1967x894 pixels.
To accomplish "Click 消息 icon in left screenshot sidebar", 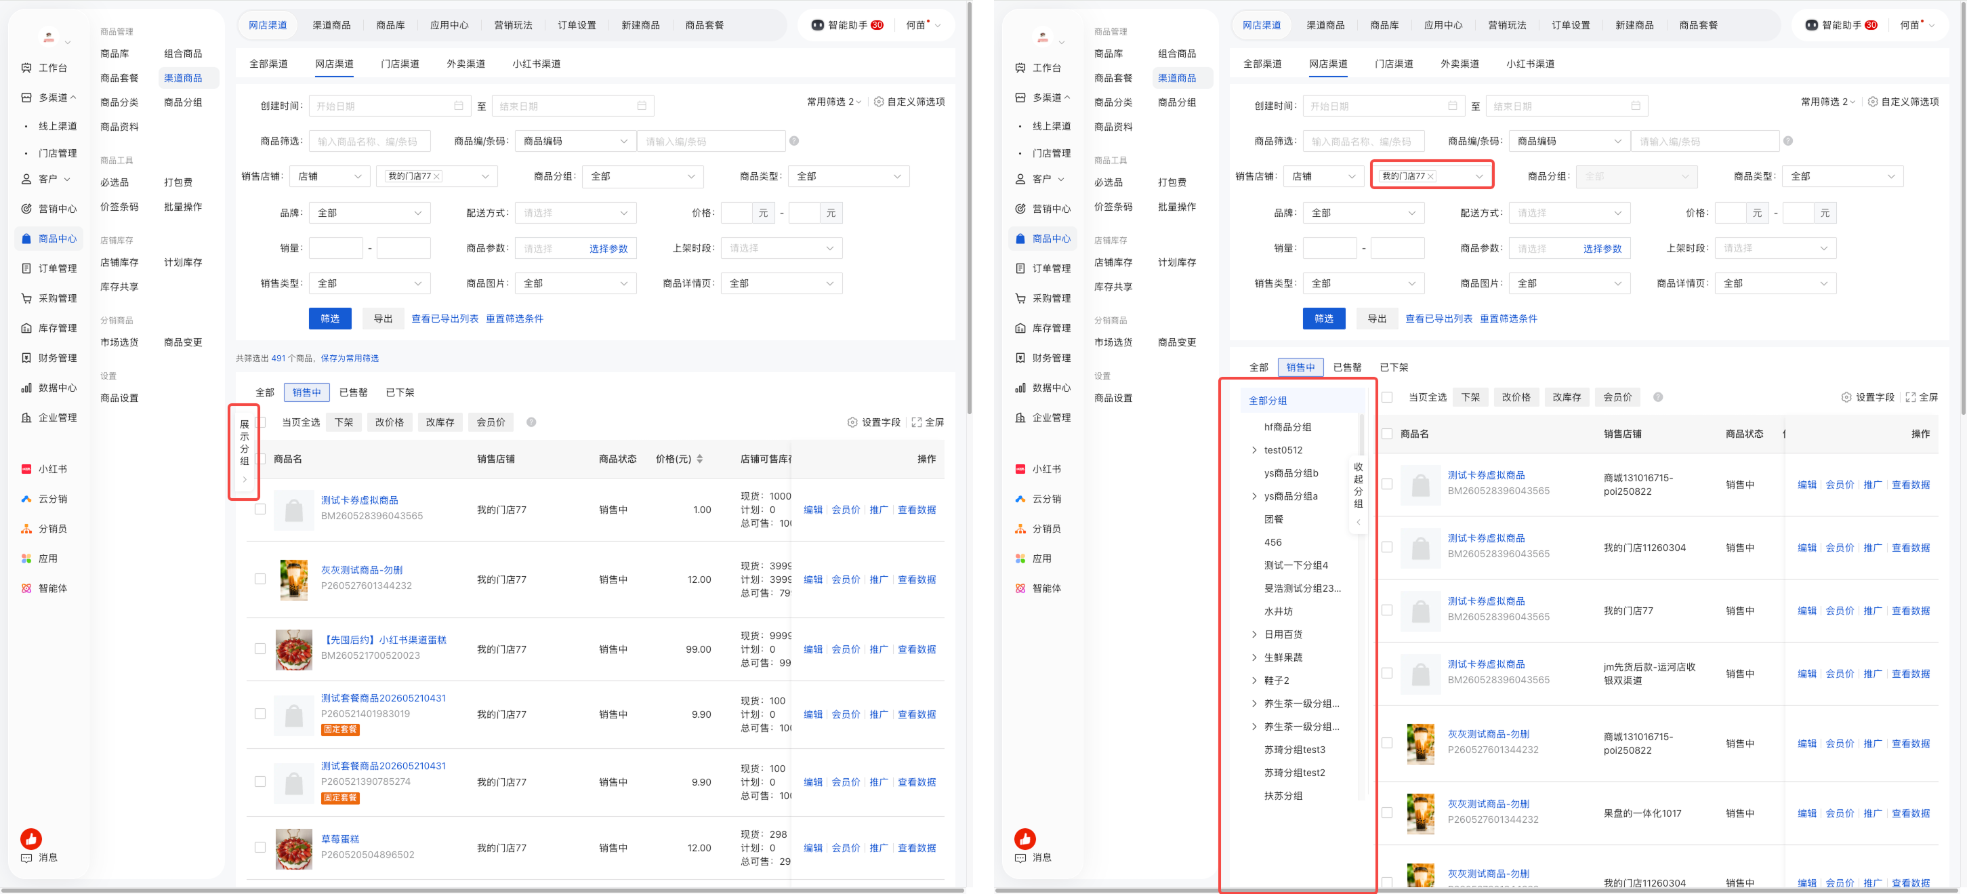I will point(26,857).
